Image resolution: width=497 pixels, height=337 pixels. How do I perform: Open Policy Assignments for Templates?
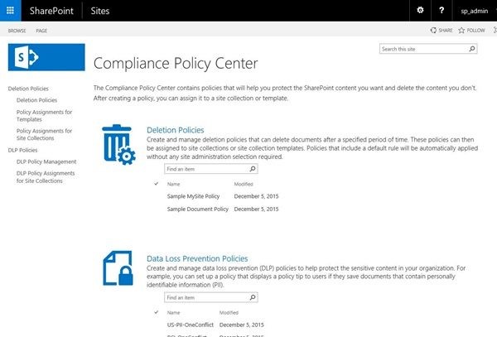[44, 116]
